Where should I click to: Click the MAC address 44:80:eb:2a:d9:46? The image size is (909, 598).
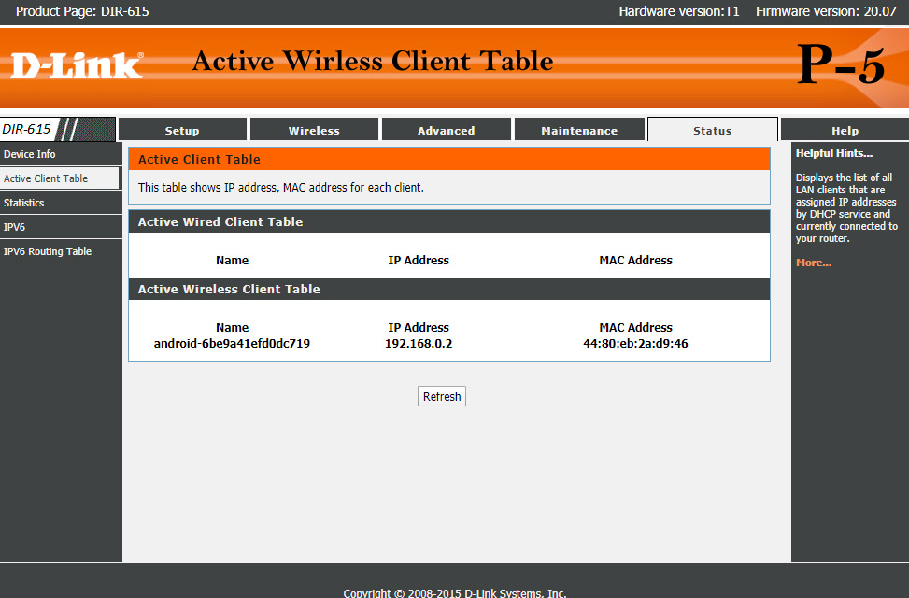click(635, 343)
